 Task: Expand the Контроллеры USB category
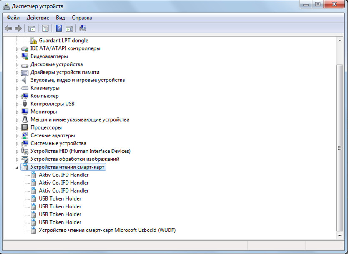point(18,104)
